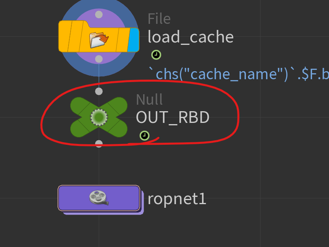Viewport: 329px width, 247px height.
Task: Click time-dependent clock badge under OUT_RBD
Action: tap(144, 136)
